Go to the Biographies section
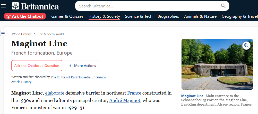Screen dimensions: 258x114 pos(168,16)
